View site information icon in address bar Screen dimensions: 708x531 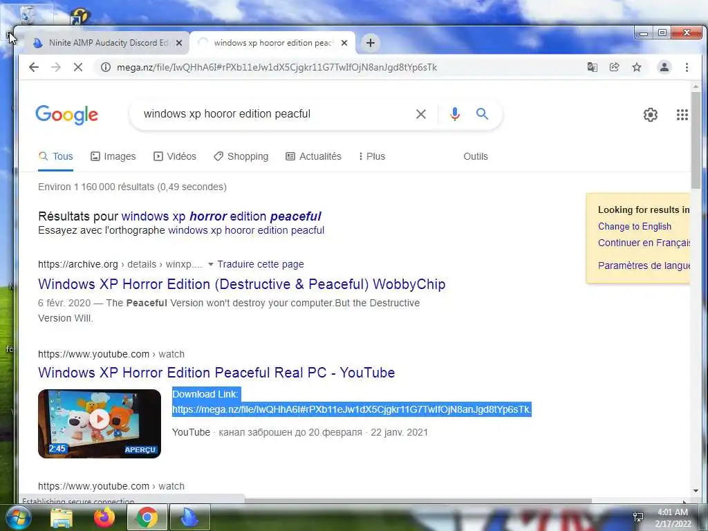(x=106, y=67)
